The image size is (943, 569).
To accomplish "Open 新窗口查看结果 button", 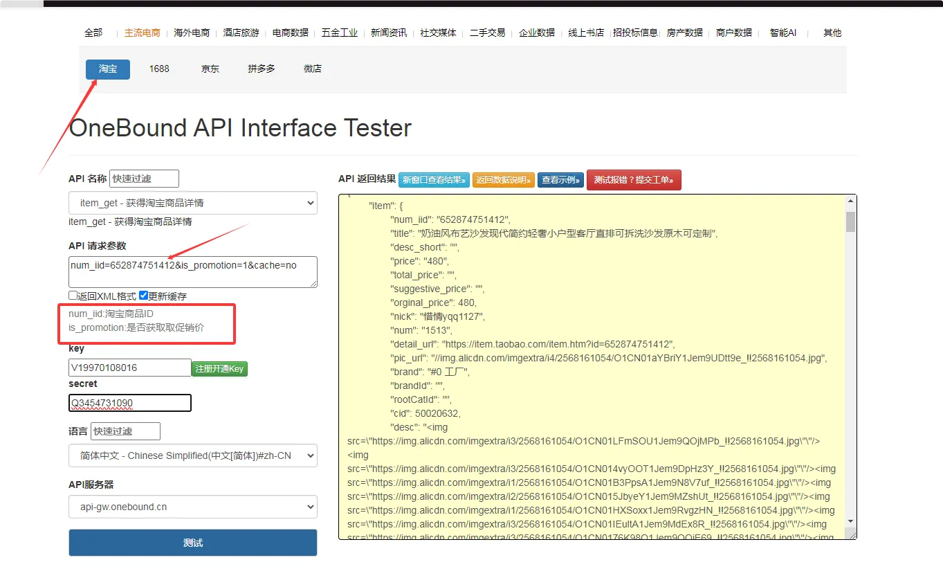I will [434, 180].
